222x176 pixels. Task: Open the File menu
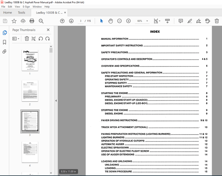click(3, 7)
